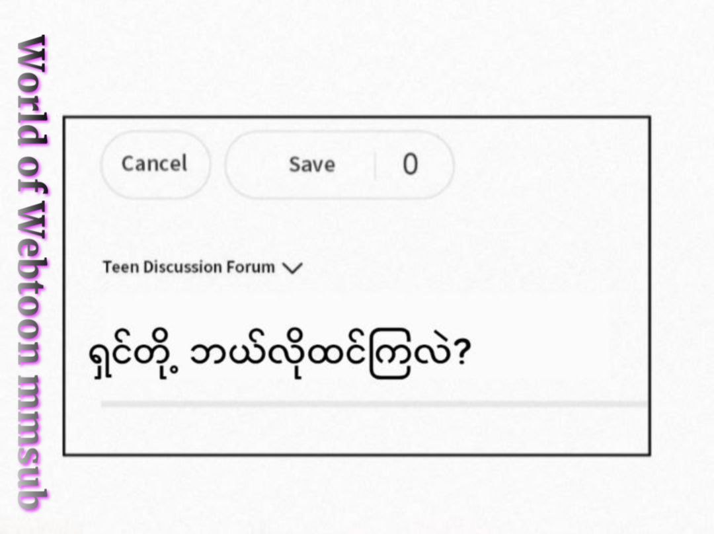The width and height of the screenshot is (714, 534).
Task: Click the gray divider line under the title
Action: [x=374, y=404]
